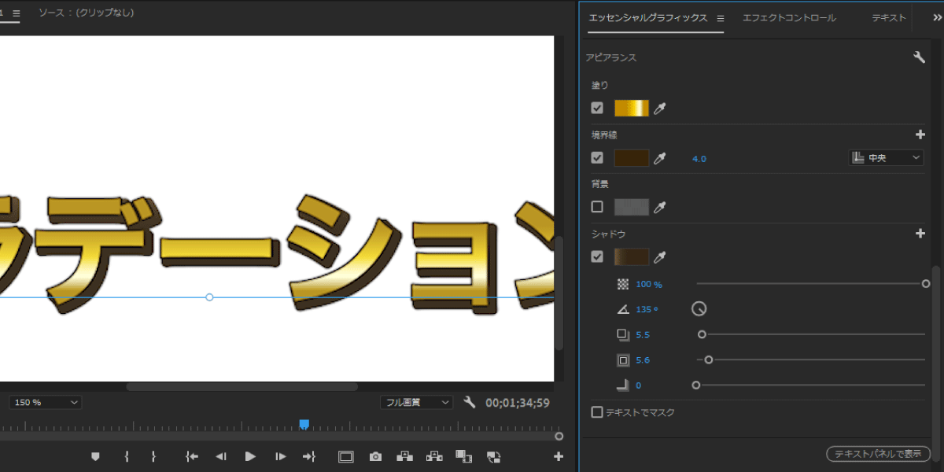944x472 pixels.
Task: Switch to エッセンシャルグラフィックス tab
Action: point(648,17)
